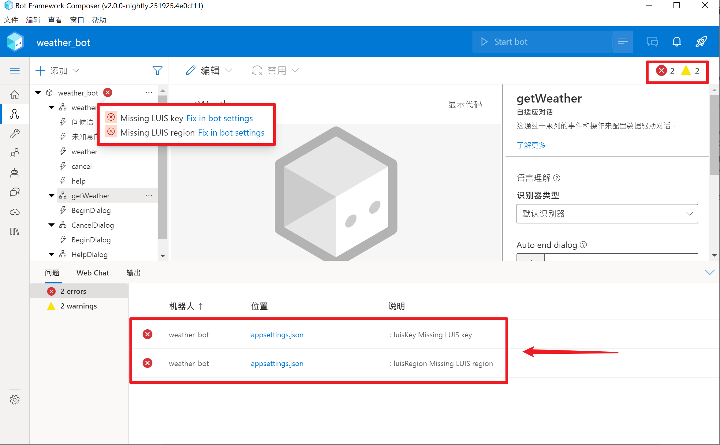Collapse the getWeather dialog tree node
The width and height of the screenshot is (720, 445).
tap(51, 196)
